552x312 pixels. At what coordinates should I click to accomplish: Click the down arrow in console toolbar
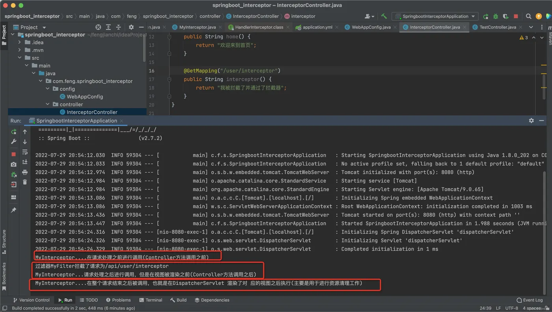25,142
